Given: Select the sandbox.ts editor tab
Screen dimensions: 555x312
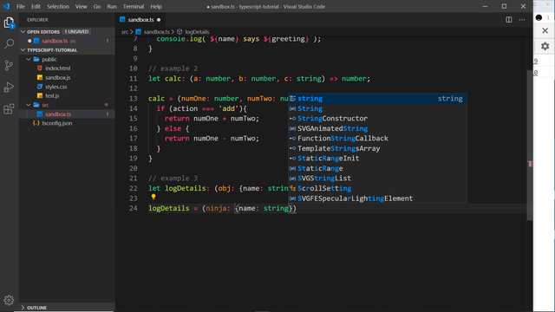Looking at the screenshot, I should tap(140, 20).
